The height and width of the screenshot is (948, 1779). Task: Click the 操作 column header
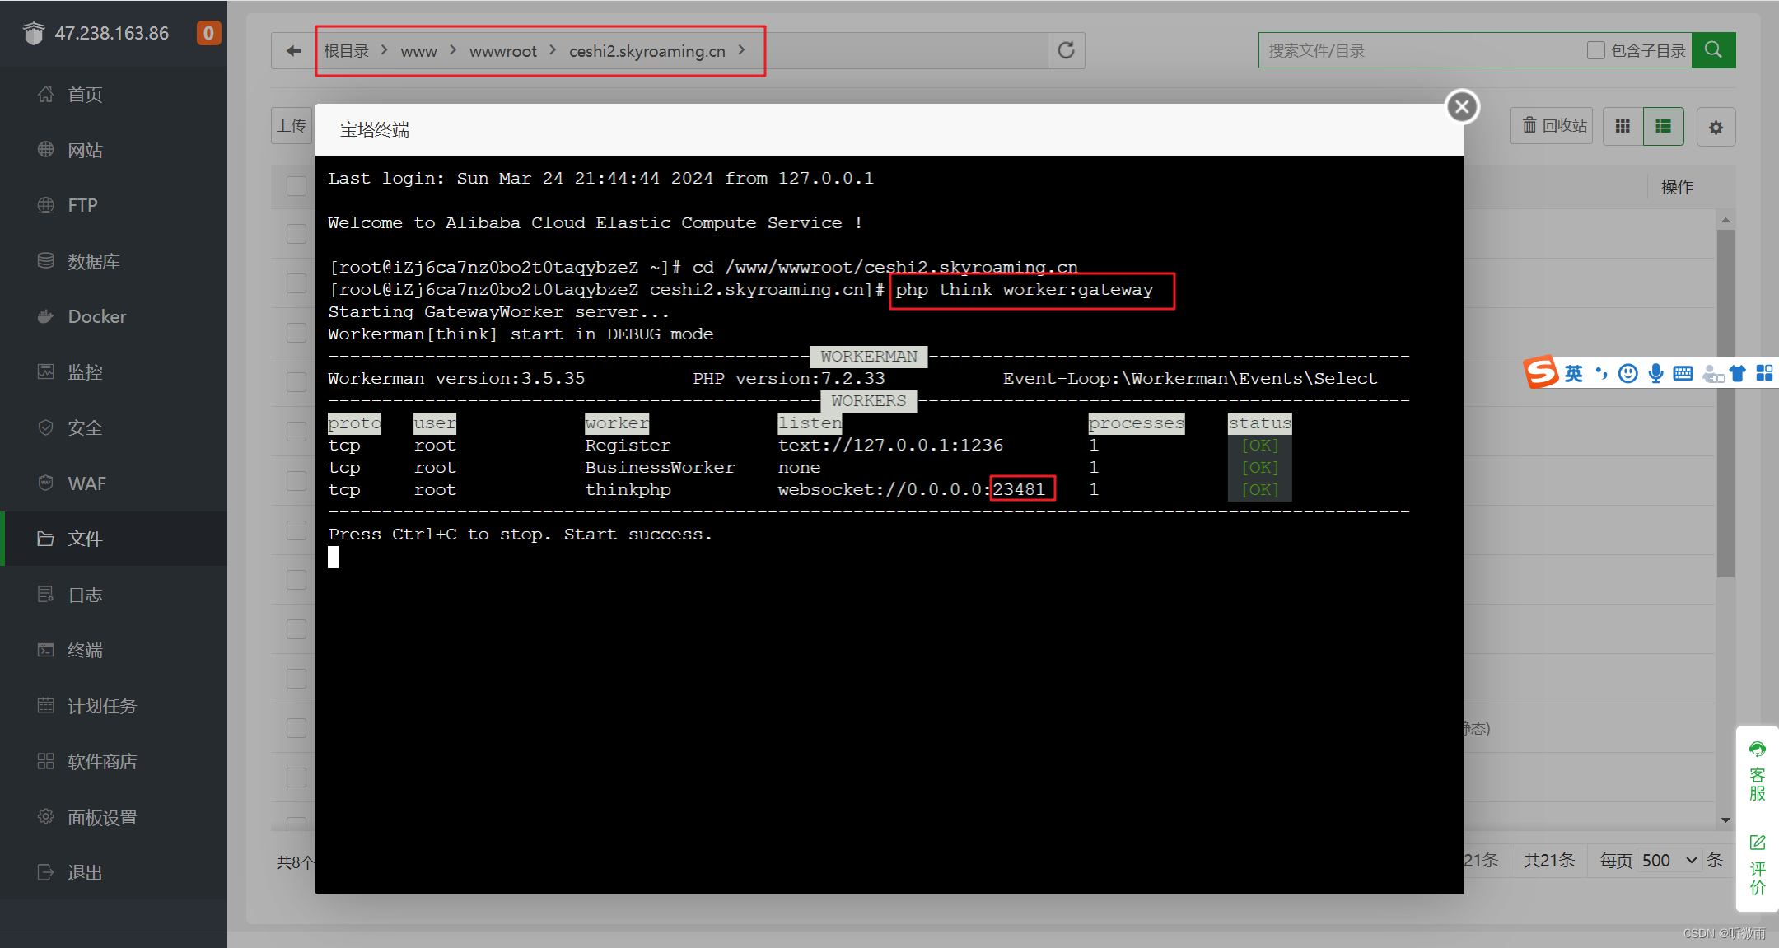(1677, 187)
